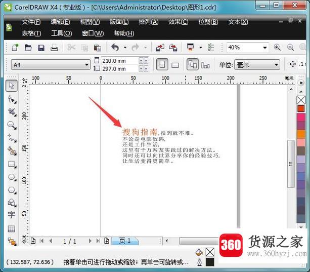The height and width of the screenshot is (272, 310).
Task: Click the Paste icon
Action: click(97, 48)
